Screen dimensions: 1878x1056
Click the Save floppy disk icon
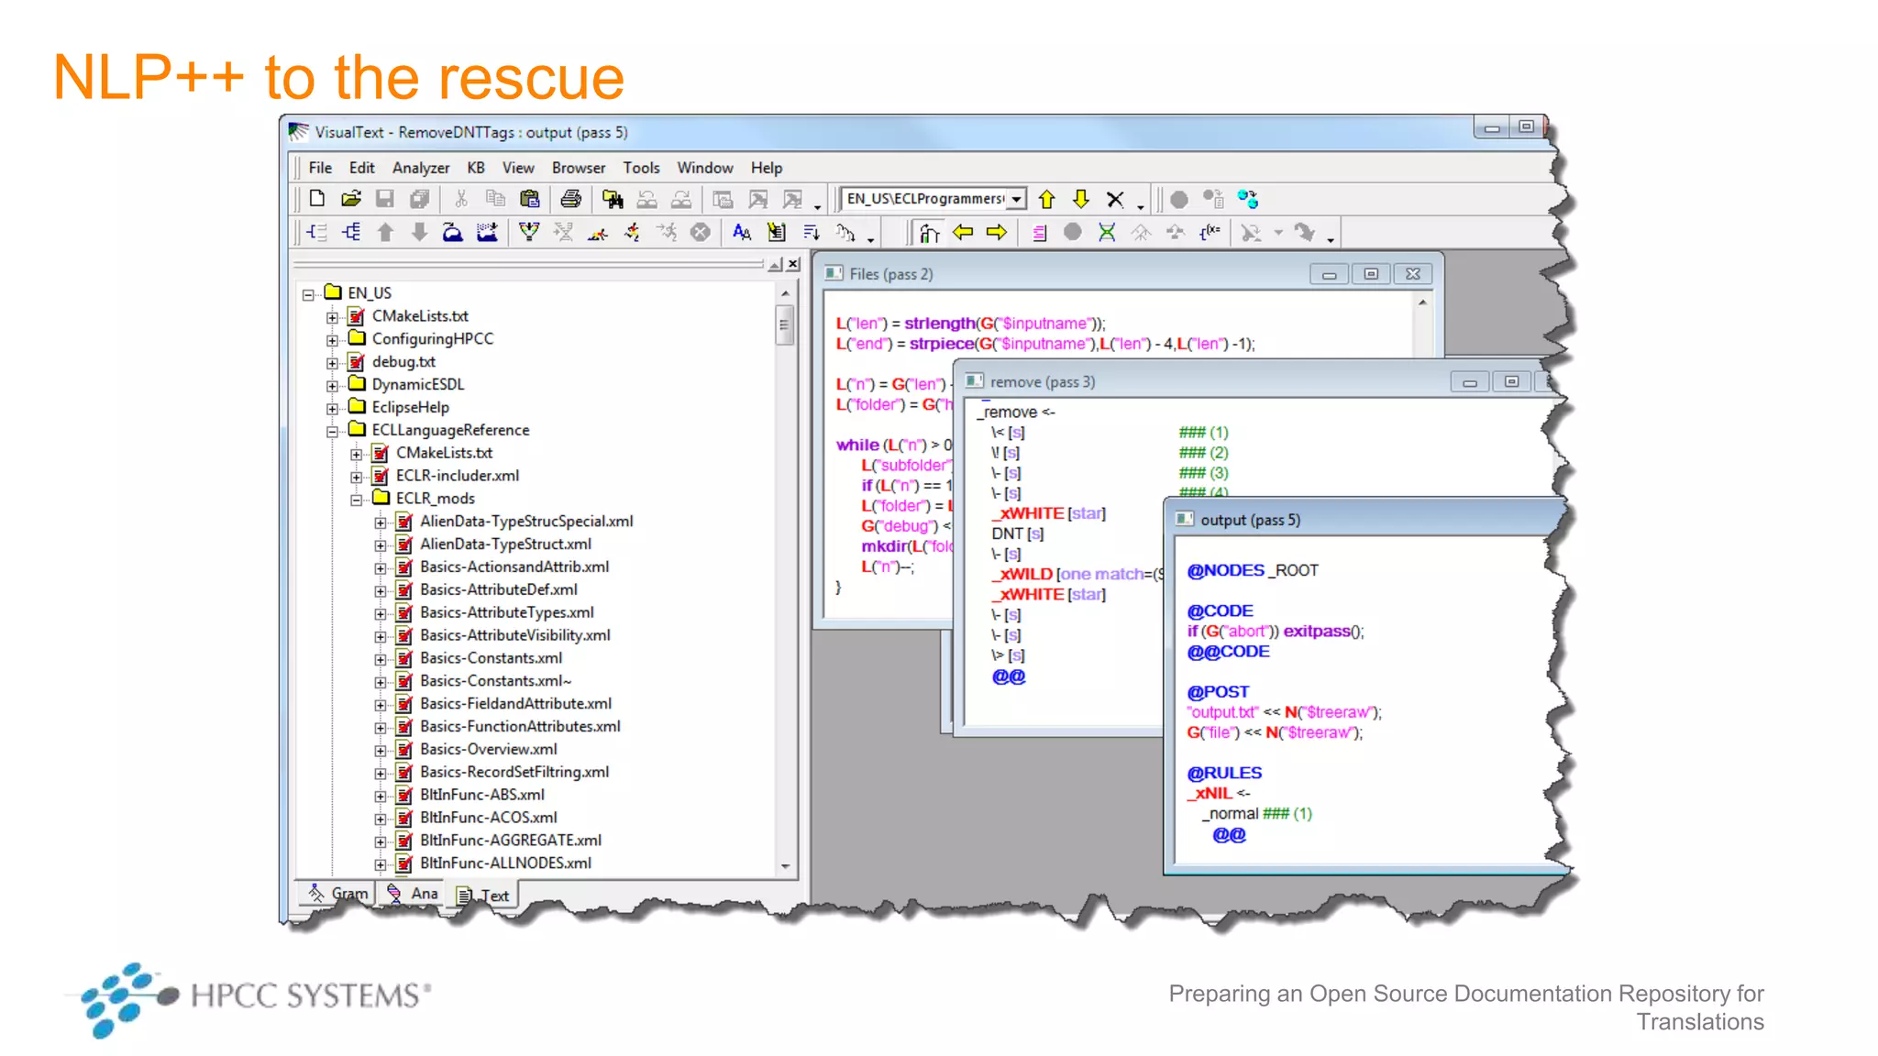pos(385,199)
